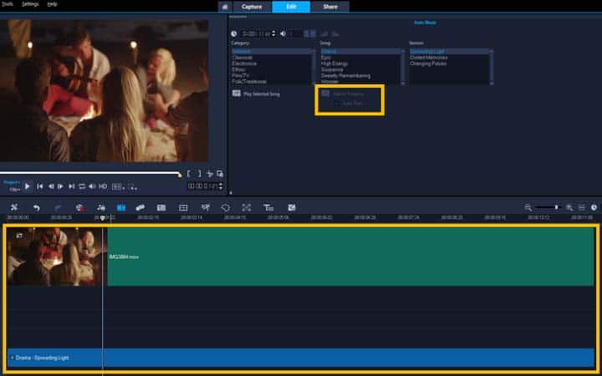Click the timeline tools wrench icon
Image resolution: width=602 pixels, height=376 pixels.
(x=14, y=207)
